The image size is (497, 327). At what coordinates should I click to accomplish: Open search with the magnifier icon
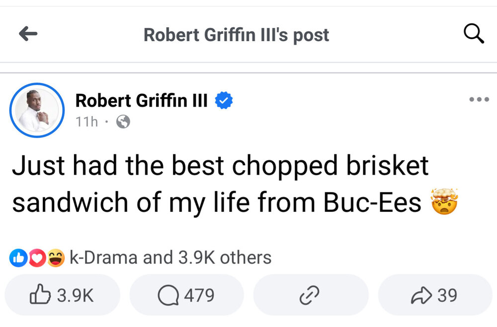[473, 34]
